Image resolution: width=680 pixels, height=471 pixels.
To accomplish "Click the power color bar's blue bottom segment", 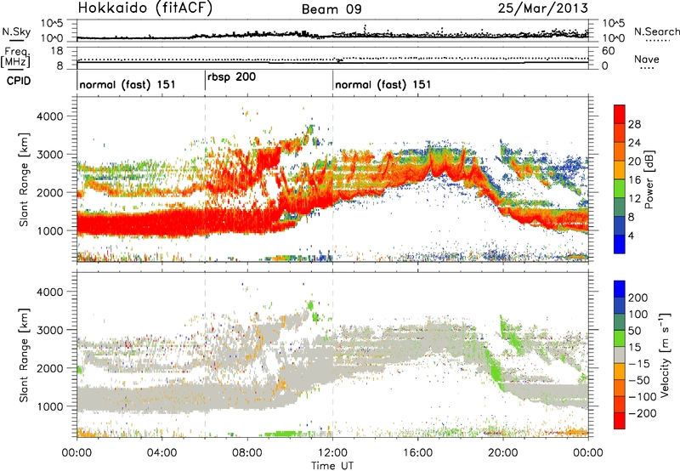I will (x=620, y=244).
